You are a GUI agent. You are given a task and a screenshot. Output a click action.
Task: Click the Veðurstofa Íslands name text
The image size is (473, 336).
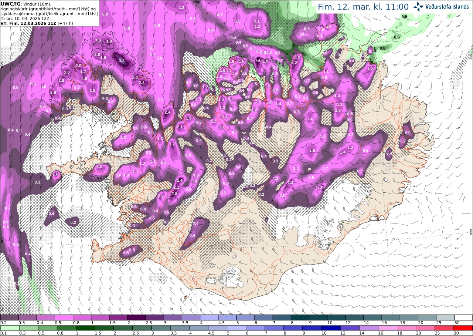(447, 7)
